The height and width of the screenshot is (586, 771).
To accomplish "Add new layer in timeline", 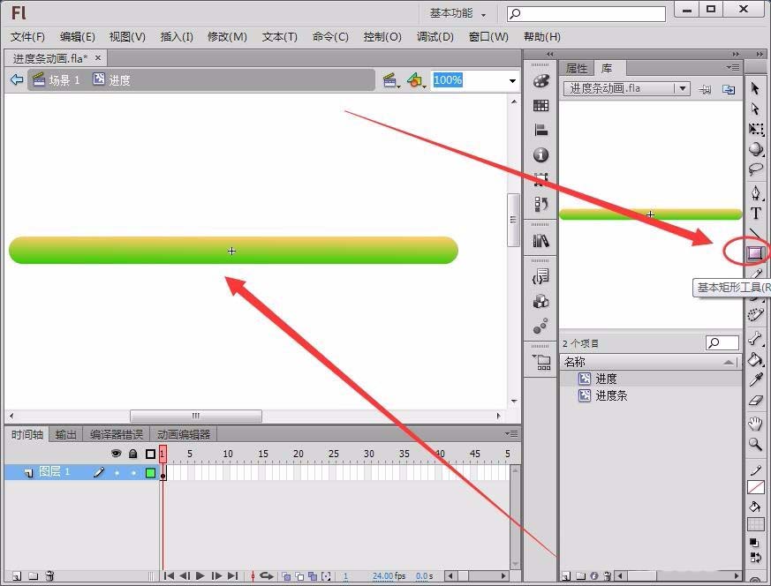I will [x=17, y=575].
